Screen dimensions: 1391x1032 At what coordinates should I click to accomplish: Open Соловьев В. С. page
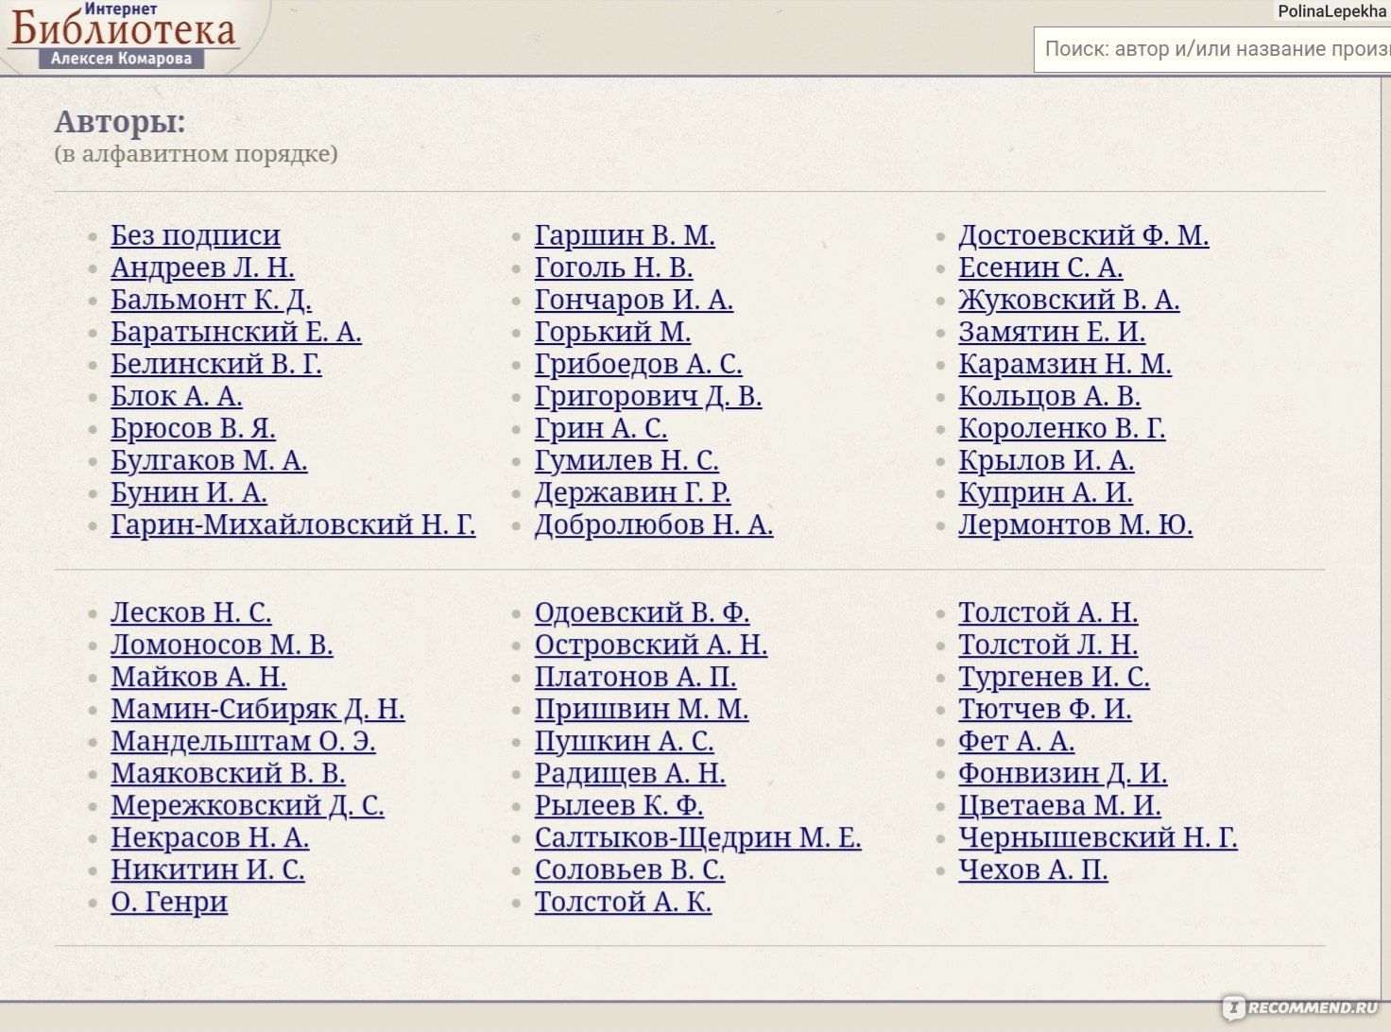[x=629, y=869]
